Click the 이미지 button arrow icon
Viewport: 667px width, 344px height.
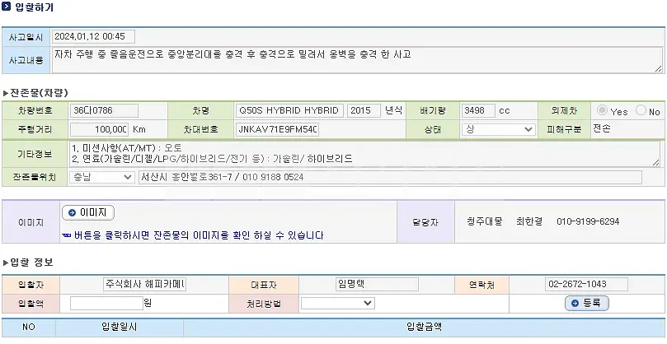coord(72,213)
